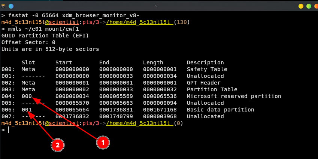This screenshot has width=318, height=159.
Task: Click the blue circle button in title bar
Action: (10, 6)
